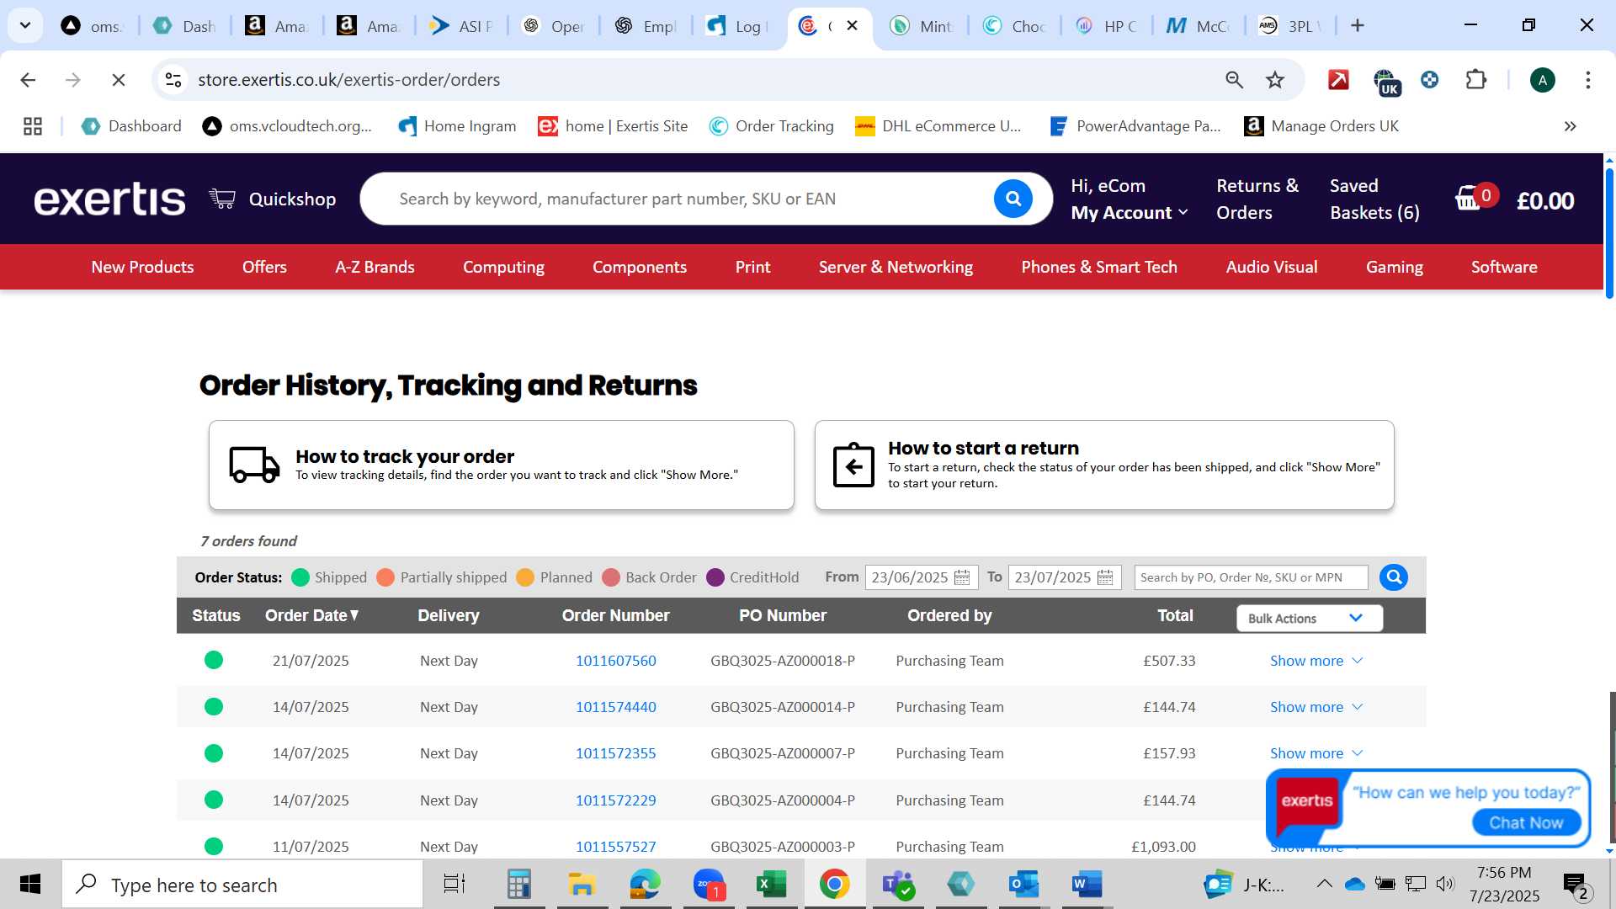Screen dimensions: 1616x909
Task: Open File Explorer from the taskbar
Action: (x=582, y=884)
